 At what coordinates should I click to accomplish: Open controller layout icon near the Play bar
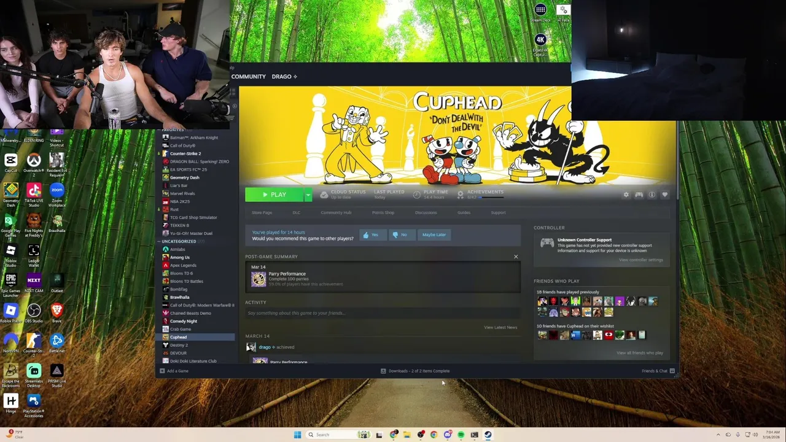click(x=639, y=195)
